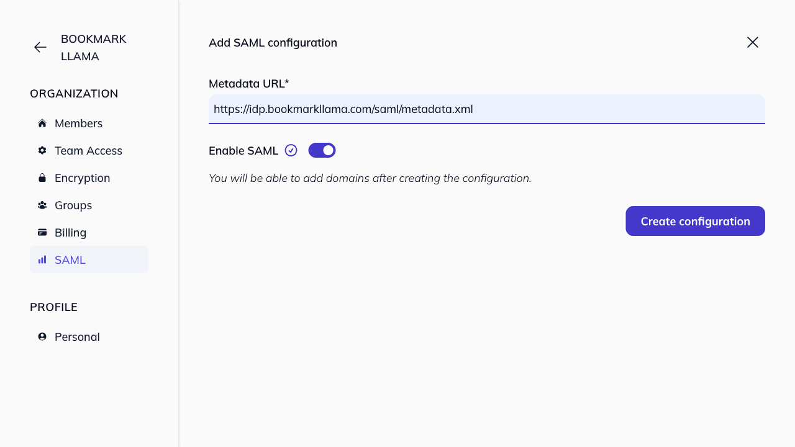This screenshot has width=795, height=447.
Task: Select the Encryption sidebar entry
Action: point(82,178)
